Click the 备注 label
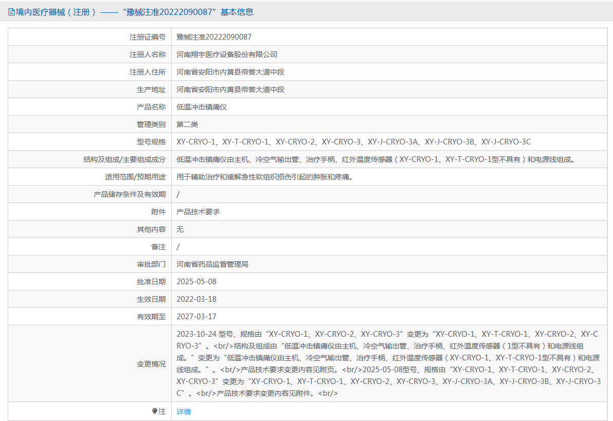Viewport: 613px width, 421px height. [158, 247]
